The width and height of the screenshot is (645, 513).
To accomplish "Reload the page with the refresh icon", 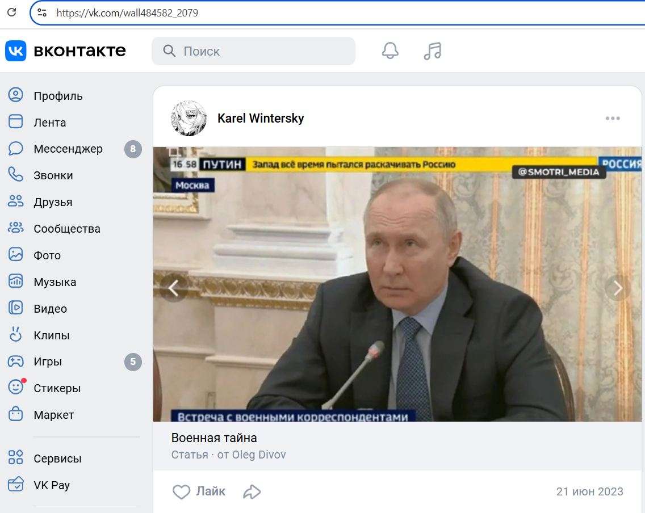I will 12,12.
